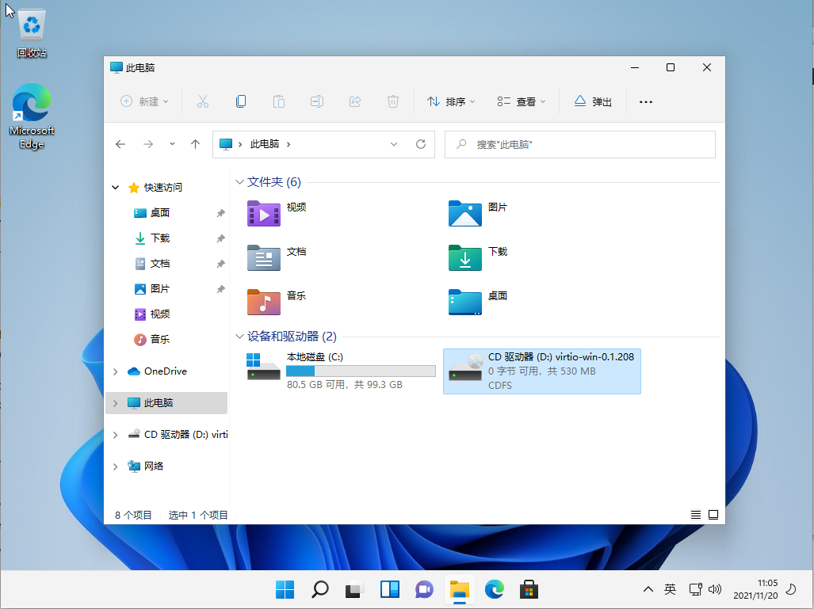
Task: Open the 排序 sort dropdown
Action: (450, 101)
